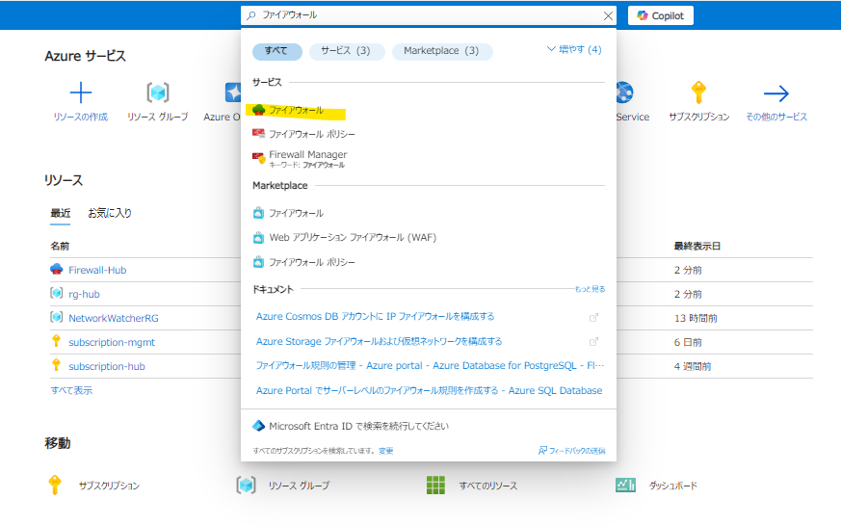841x526 pixels.
Task: Open Azure Storage ファイアウォール document link
Action: pyautogui.click(x=380, y=342)
